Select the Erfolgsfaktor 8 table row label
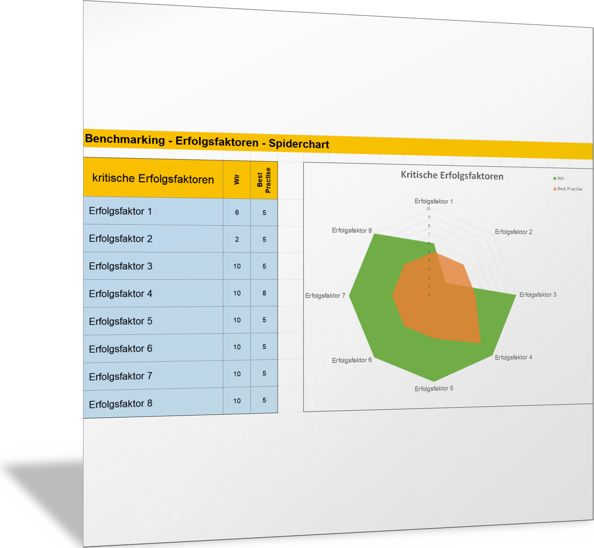The height and width of the screenshot is (548, 594). pos(121,404)
